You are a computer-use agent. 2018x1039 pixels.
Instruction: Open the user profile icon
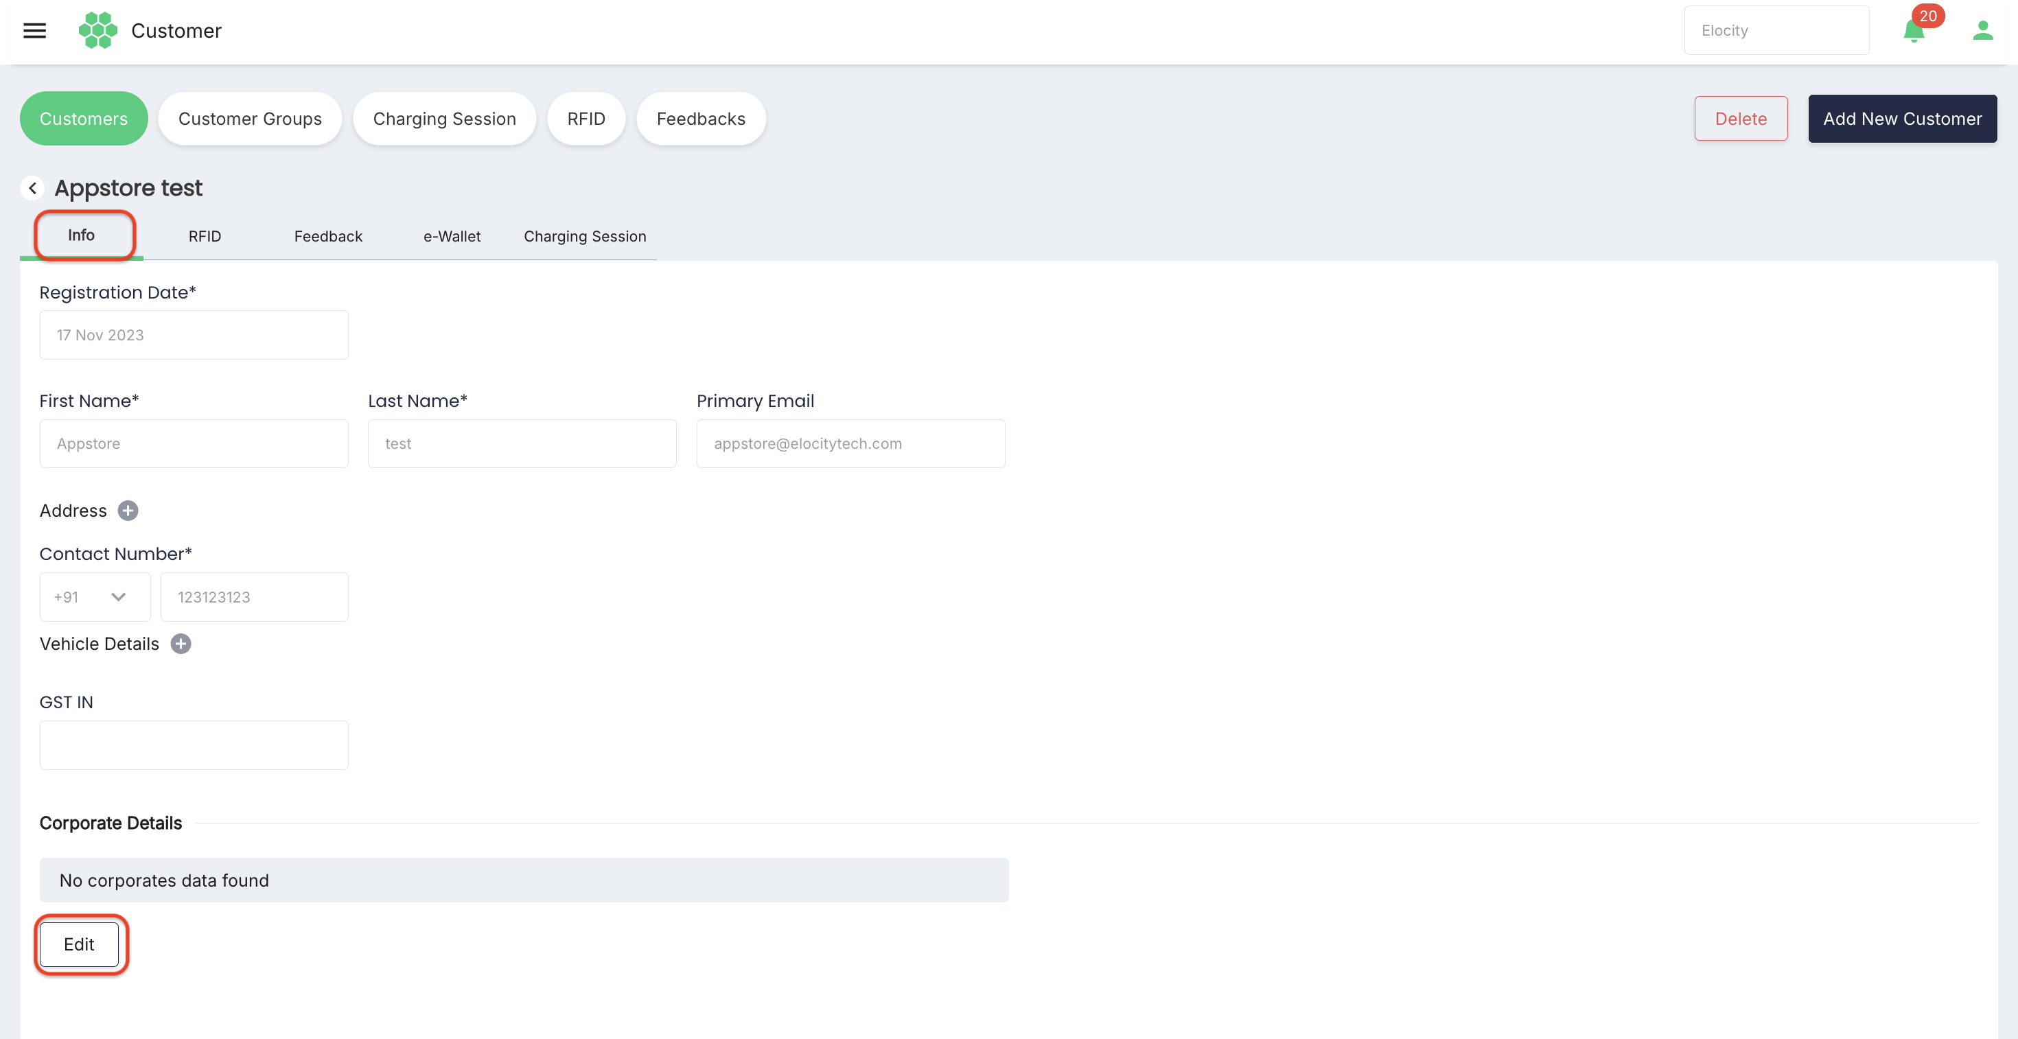pyautogui.click(x=1983, y=30)
